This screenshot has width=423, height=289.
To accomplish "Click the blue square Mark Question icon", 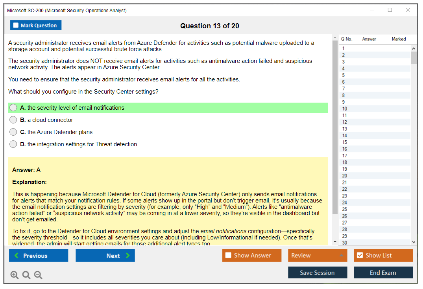I will (x=15, y=25).
